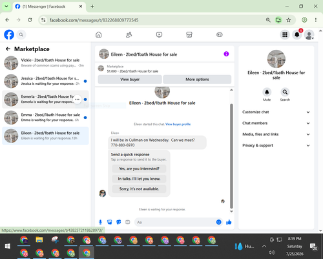Click the chat scrollbar down arrow
323x259 pixels.
click(x=231, y=211)
